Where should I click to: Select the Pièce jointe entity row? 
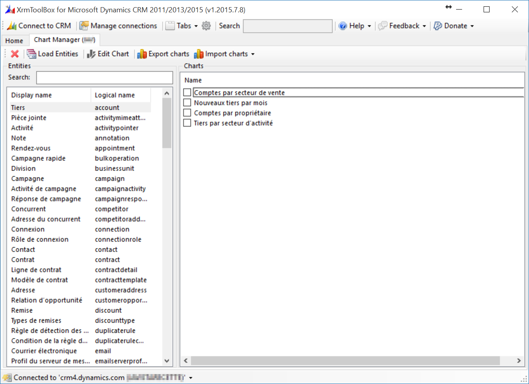pyautogui.click(x=80, y=118)
